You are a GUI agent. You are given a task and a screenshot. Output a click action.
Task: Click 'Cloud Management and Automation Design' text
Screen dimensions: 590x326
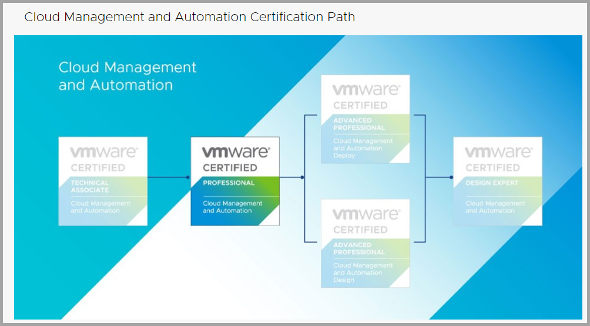click(x=363, y=273)
